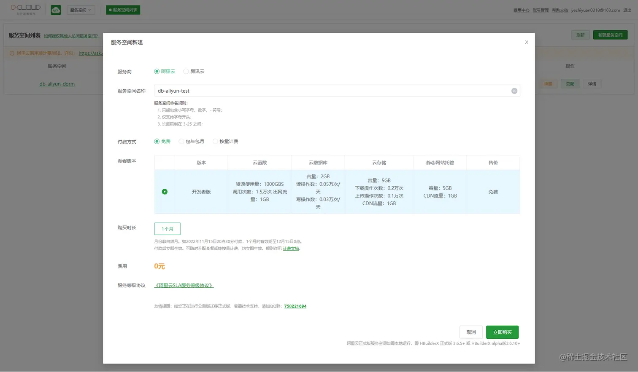
Task: Open 帮助文档 in the top bar
Action: click(x=560, y=10)
